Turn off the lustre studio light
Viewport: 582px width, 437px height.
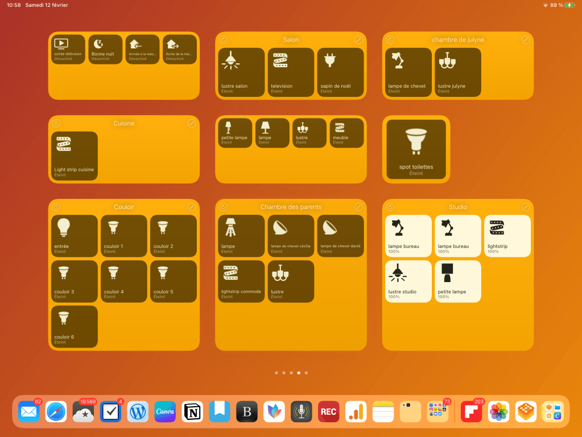click(408, 281)
